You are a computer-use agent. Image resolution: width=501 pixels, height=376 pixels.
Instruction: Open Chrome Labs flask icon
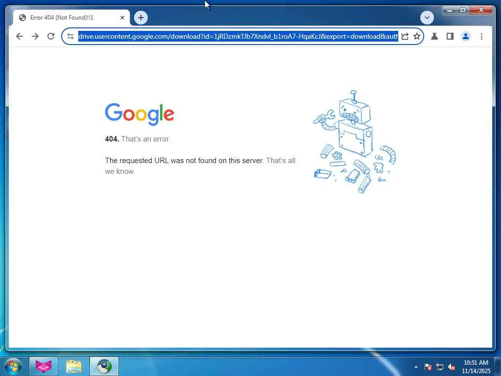pos(434,36)
